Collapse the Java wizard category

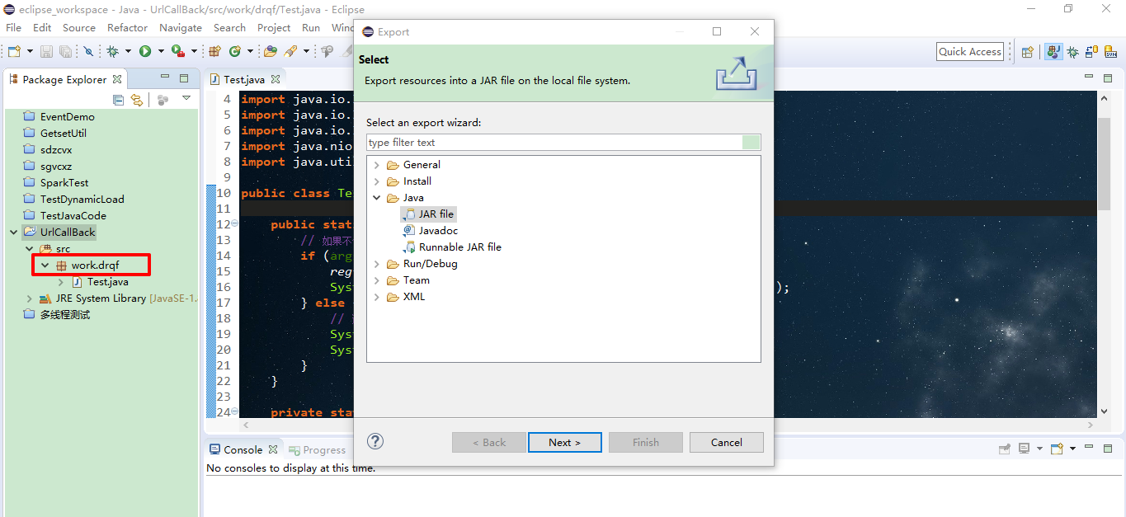[377, 198]
